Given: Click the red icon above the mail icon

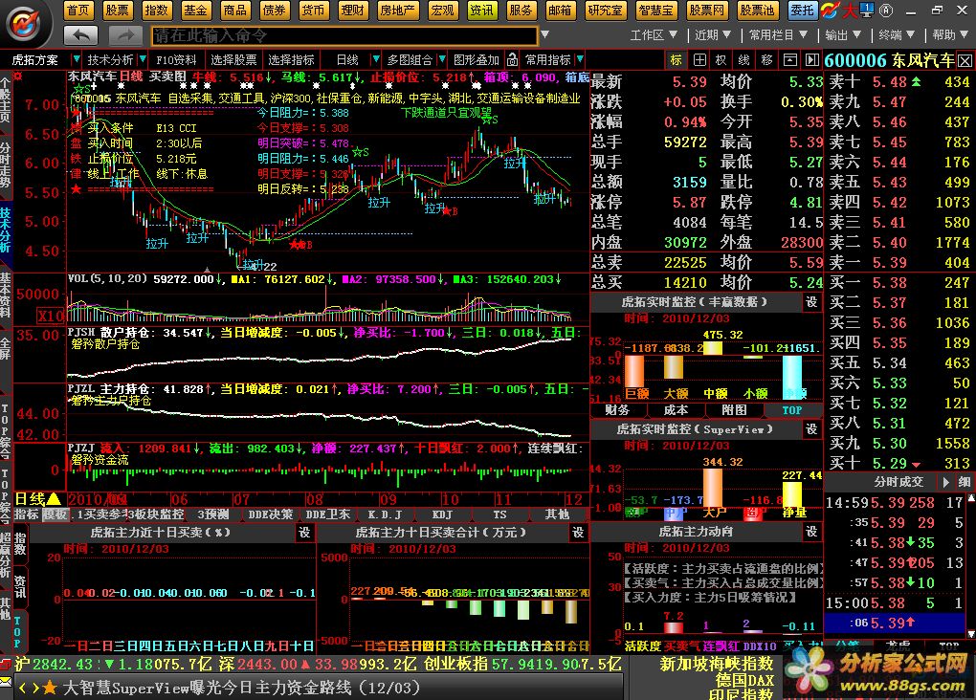Looking at the screenshot, I should [x=5, y=665].
